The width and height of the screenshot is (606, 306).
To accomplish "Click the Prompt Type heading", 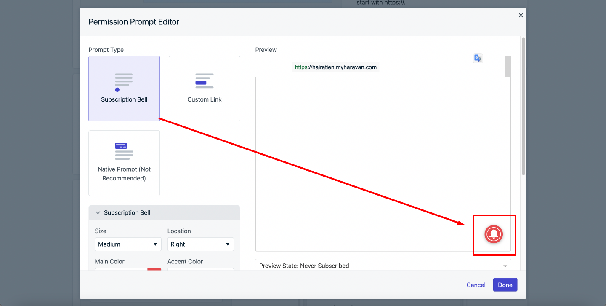I will (x=106, y=50).
